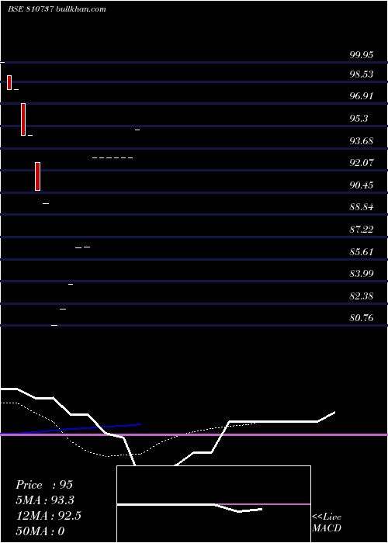Select the 92.07 price level label
The image size is (388, 543).
click(x=362, y=163)
